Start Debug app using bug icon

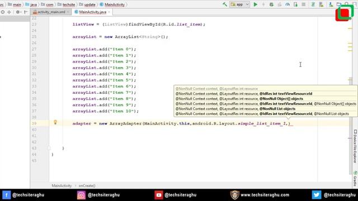coord(271,4)
